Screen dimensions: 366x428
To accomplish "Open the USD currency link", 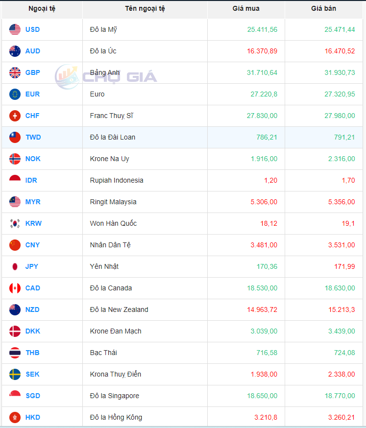I will point(32,29).
